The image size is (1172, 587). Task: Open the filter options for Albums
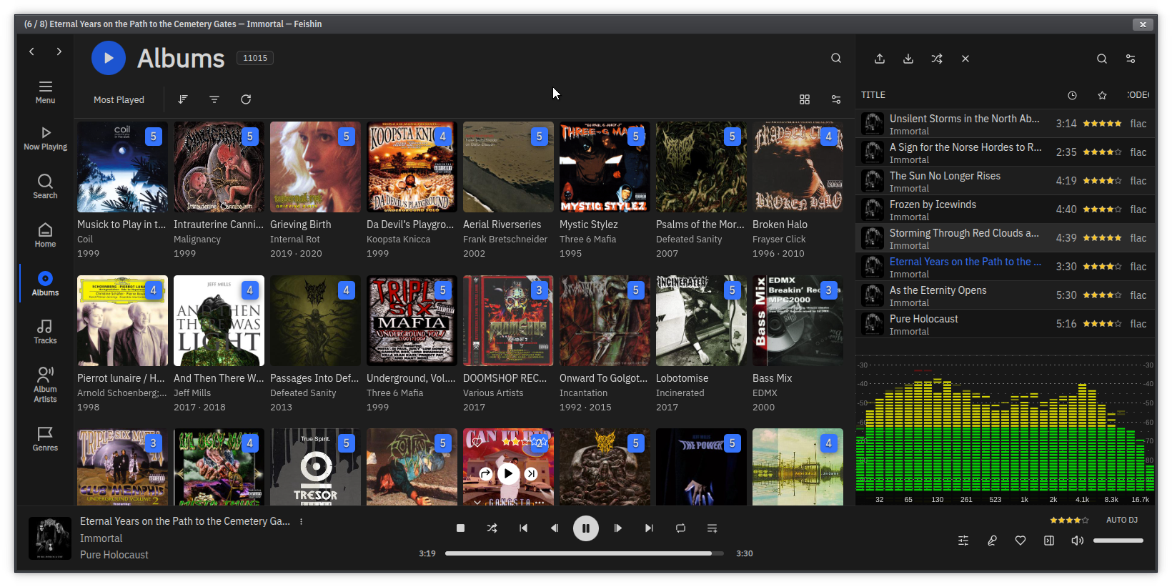214,99
